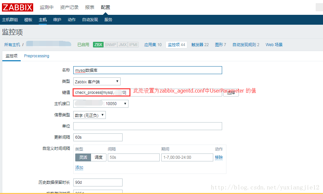Follow the 所有主机 breadcrumb link
The image size is (323, 194).
click(12, 44)
